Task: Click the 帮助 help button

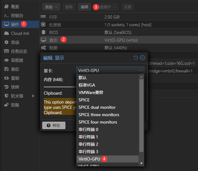Action: 53,125
